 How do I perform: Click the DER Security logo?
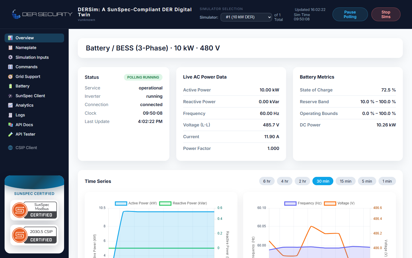pos(42,14)
